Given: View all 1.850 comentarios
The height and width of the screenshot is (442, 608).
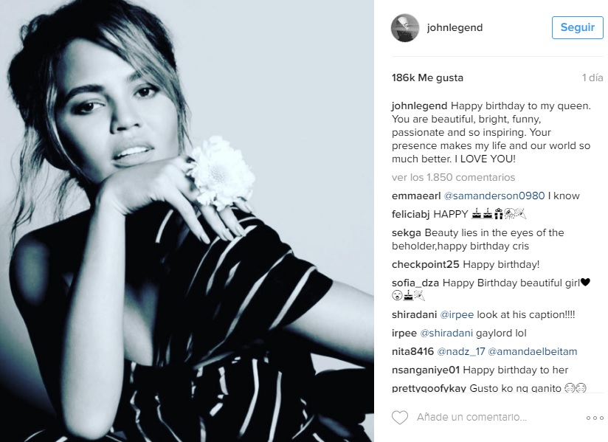Looking at the screenshot, I should (453, 177).
